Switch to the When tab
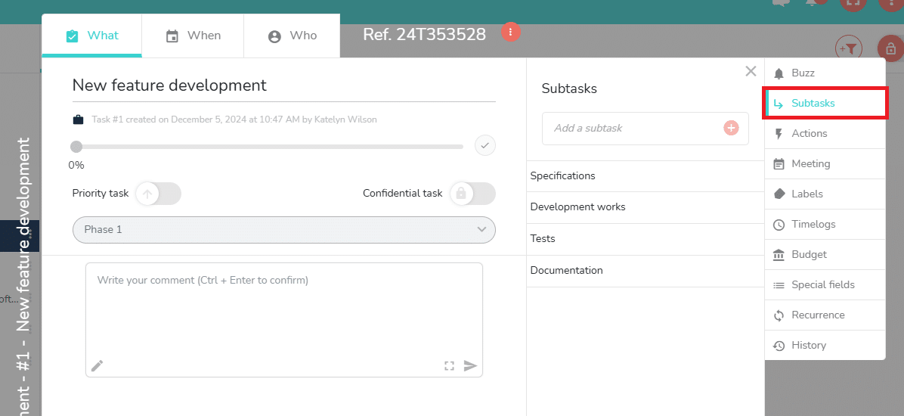The image size is (904, 416). [x=193, y=36]
